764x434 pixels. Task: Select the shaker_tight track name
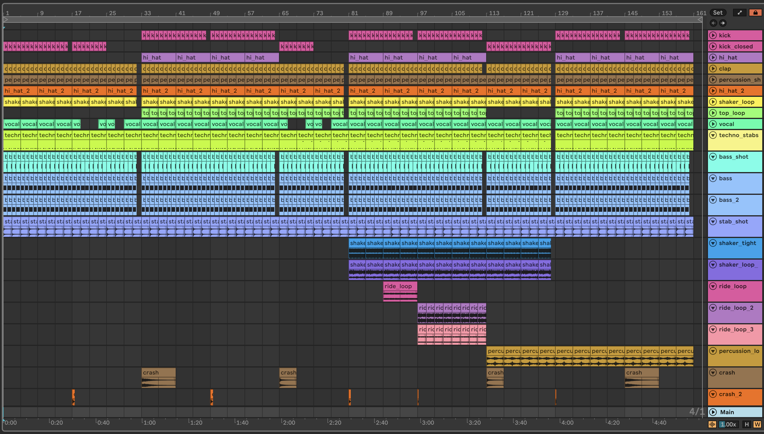click(x=737, y=243)
